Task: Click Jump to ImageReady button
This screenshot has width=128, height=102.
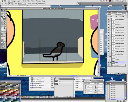Action: (3, 47)
